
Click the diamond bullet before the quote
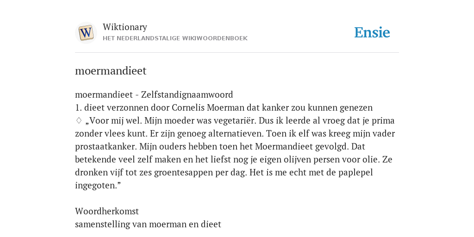[79, 121]
